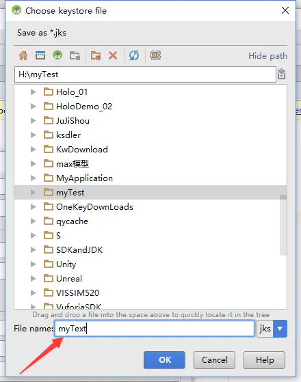Click the Cancel button

pos(214,360)
